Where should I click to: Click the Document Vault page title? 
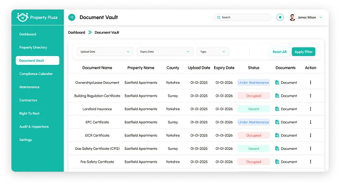[99, 18]
